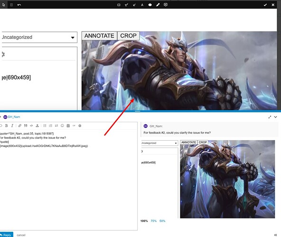Image resolution: width=281 pixels, height=237 pixels.
Task: Click the faded icon before the gear
Action: click(x=74, y=126)
